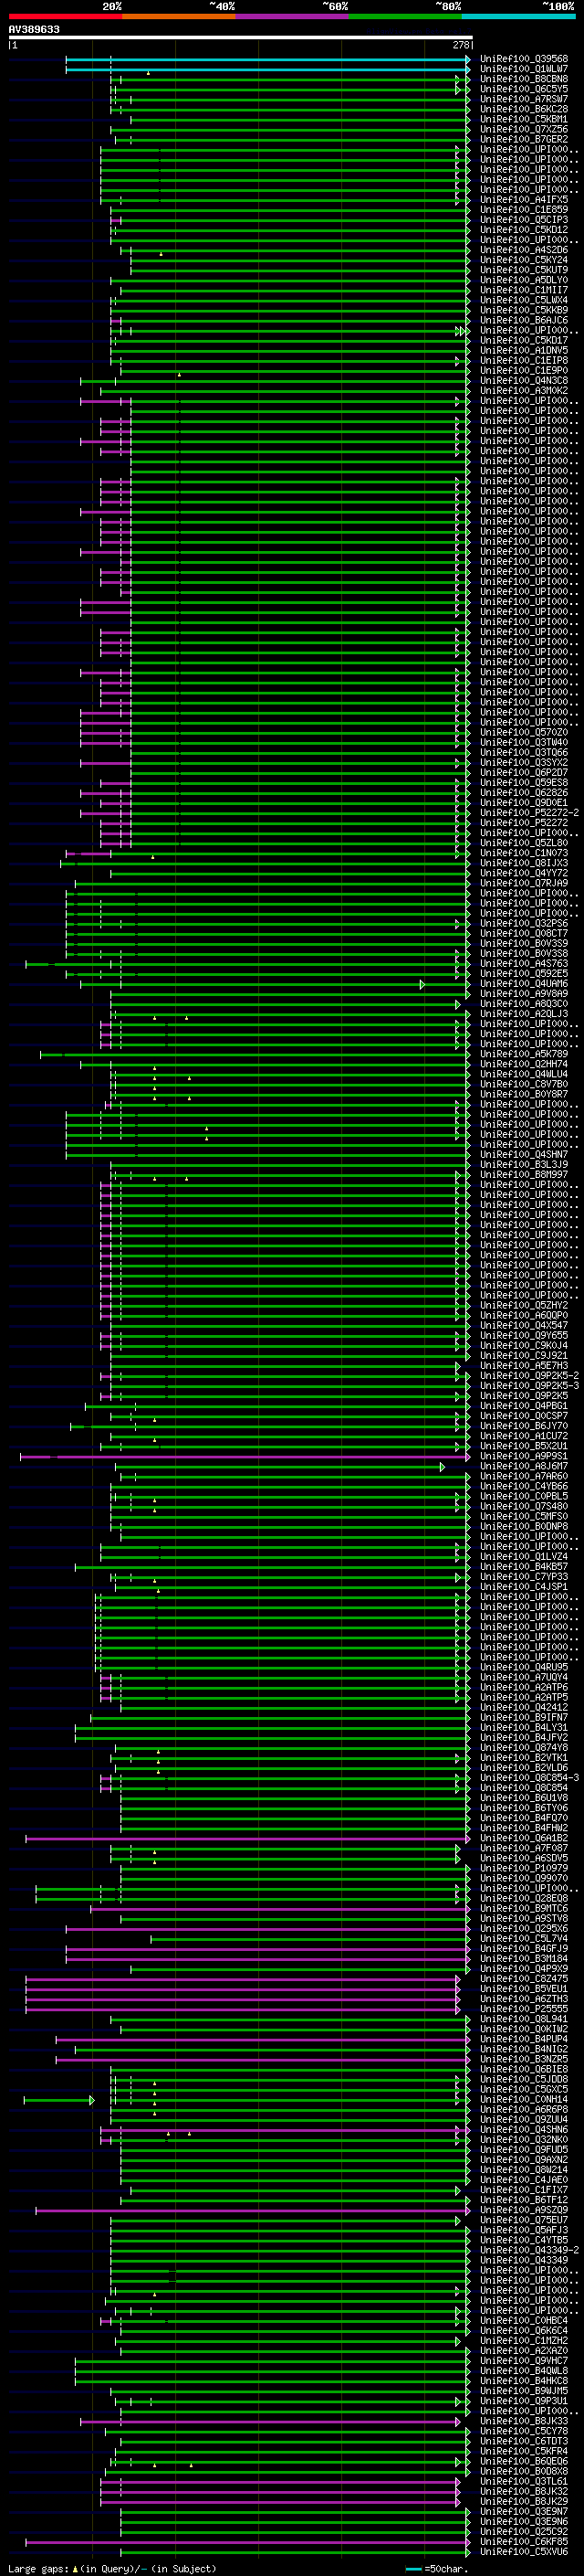Viewport: 584px width, 2576px height.
Task: Select label UniRef100_Q8IJX3
Action: click(x=524, y=863)
